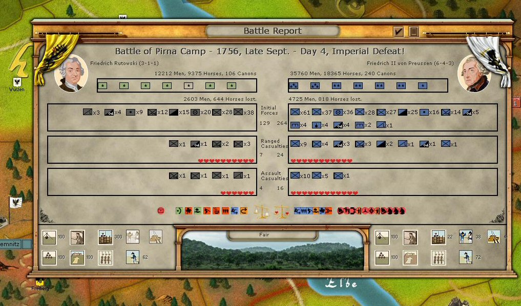Click the red square icon before abilities row
The image size is (521, 306).
[x=161, y=210]
